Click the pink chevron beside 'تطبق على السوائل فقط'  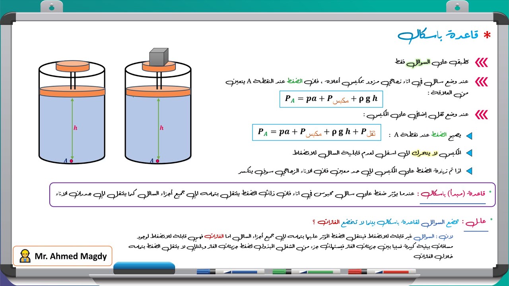click(x=481, y=62)
